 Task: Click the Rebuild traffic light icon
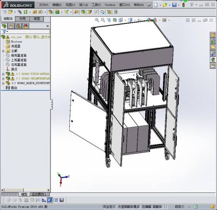(184, 5)
